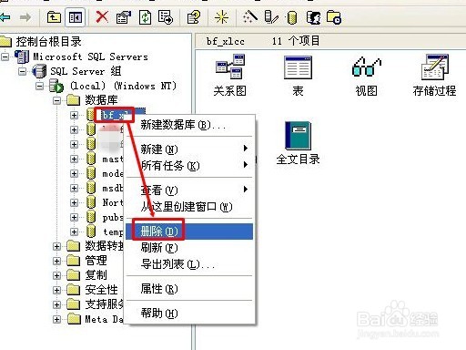Choose 删除(D) to delete the database

190,232
